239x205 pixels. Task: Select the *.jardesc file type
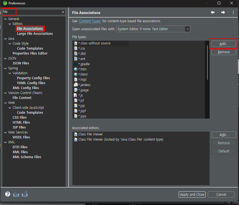tap(82, 85)
